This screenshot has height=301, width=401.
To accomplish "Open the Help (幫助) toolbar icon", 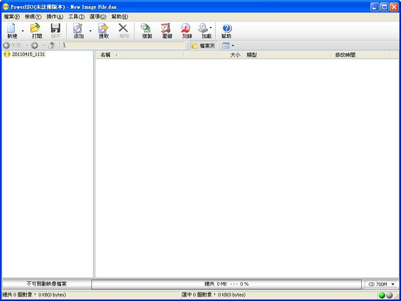I will point(226,31).
